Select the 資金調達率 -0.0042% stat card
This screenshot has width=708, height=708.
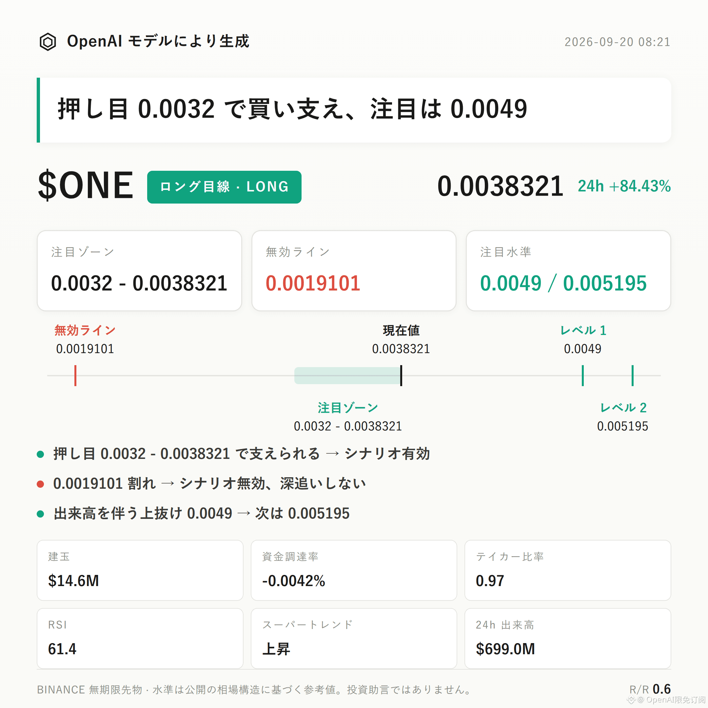pyautogui.click(x=354, y=570)
